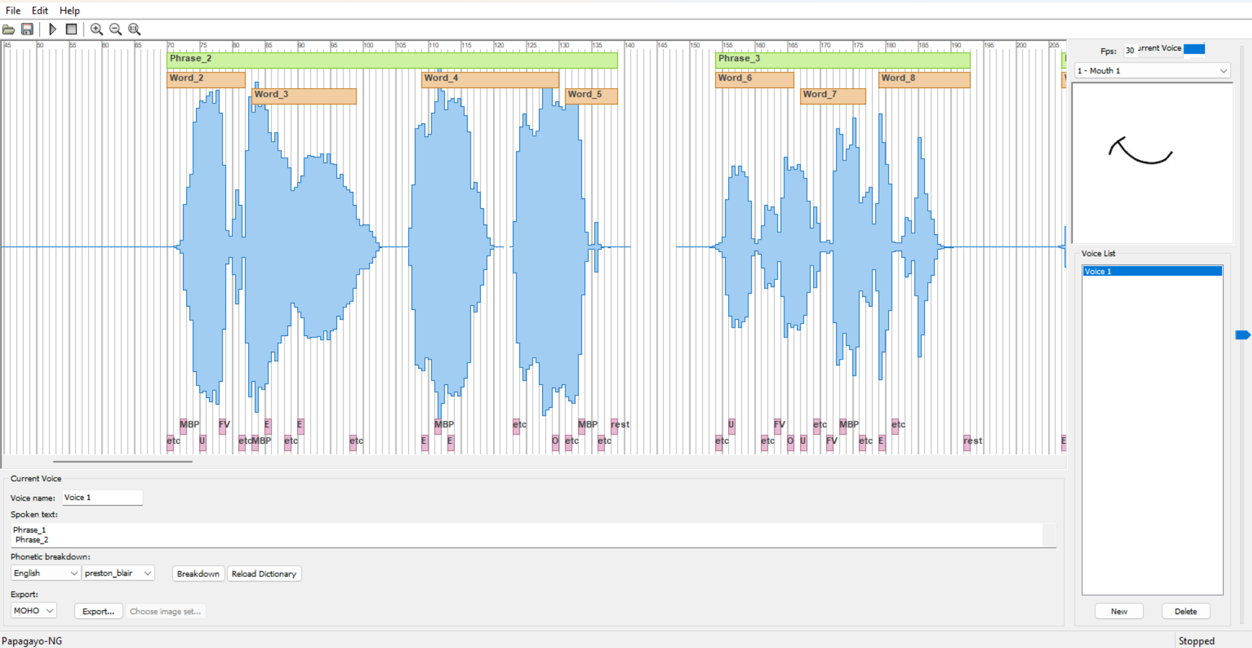Viewport: 1252px width, 648px height.
Task: Click the Voice name input field
Action: click(x=103, y=497)
